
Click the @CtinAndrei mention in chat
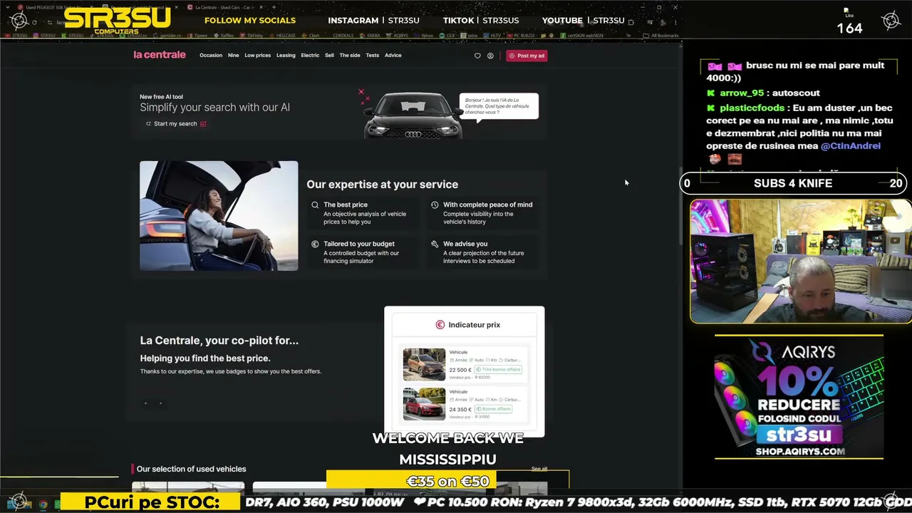[850, 146]
